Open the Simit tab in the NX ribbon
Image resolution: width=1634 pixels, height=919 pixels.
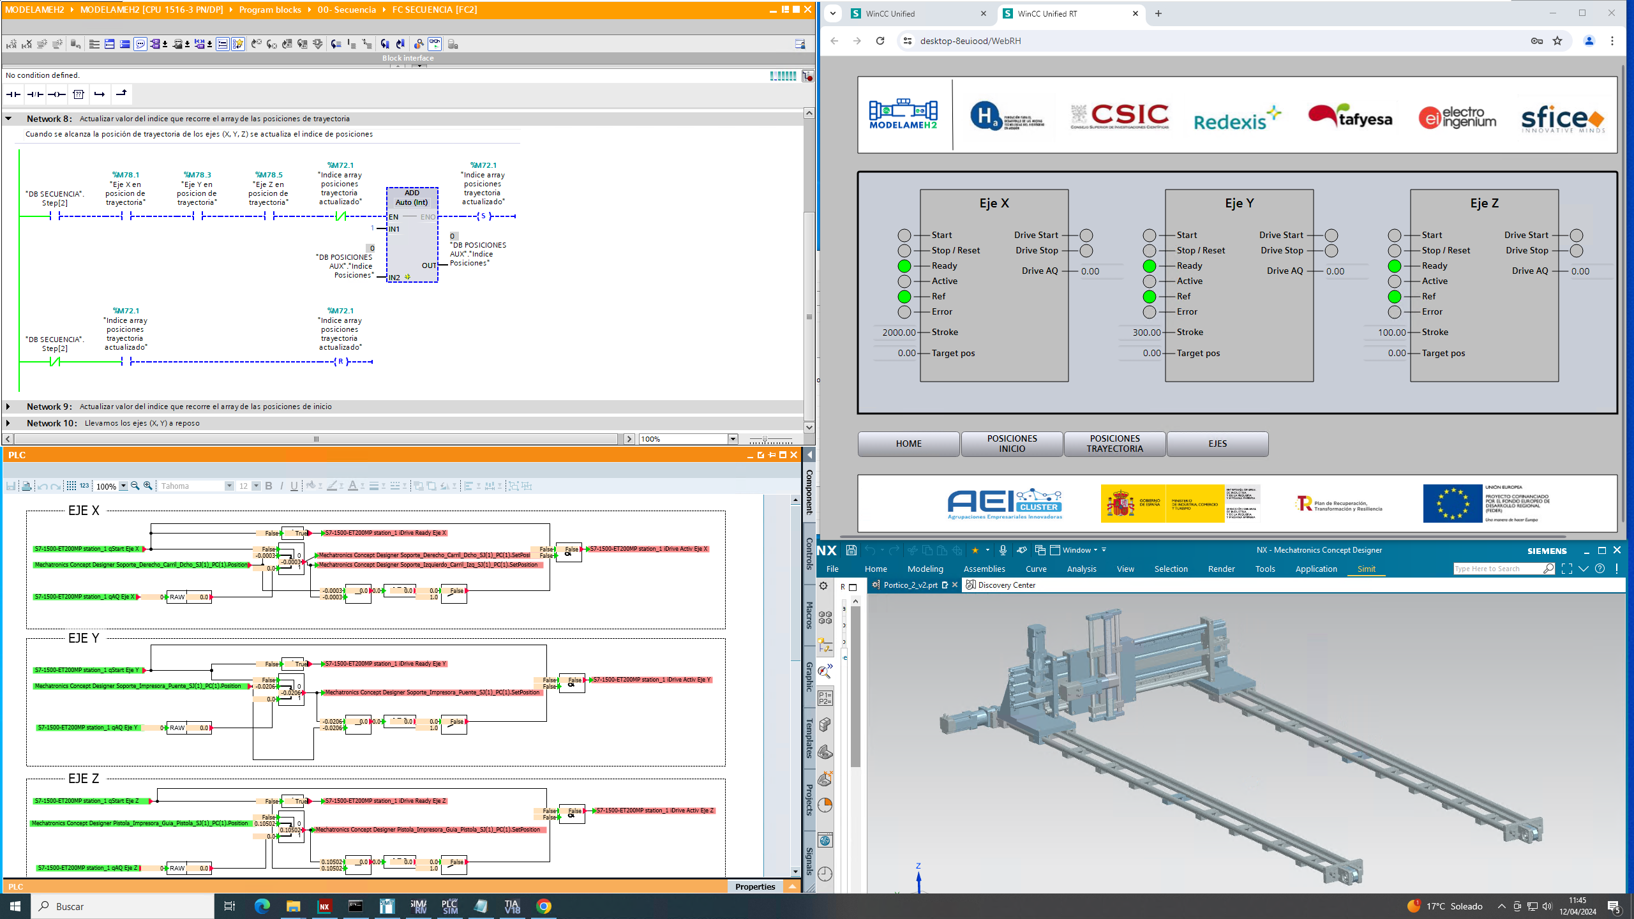pyautogui.click(x=1366, y=569)
